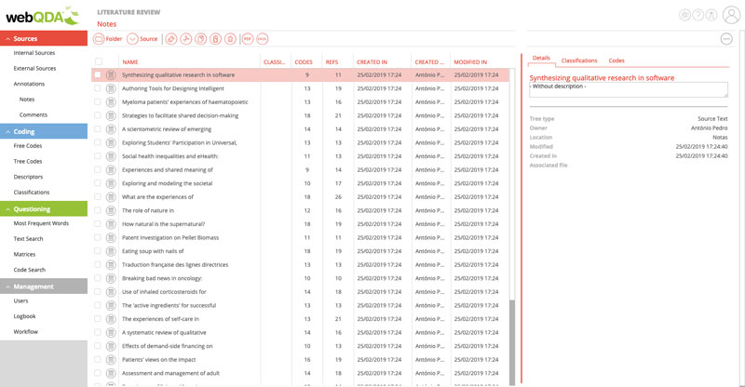Select 'Effects of demand-side financing on' row
Image resolution: width=745 pixels, height=387 pixels.
300,346
